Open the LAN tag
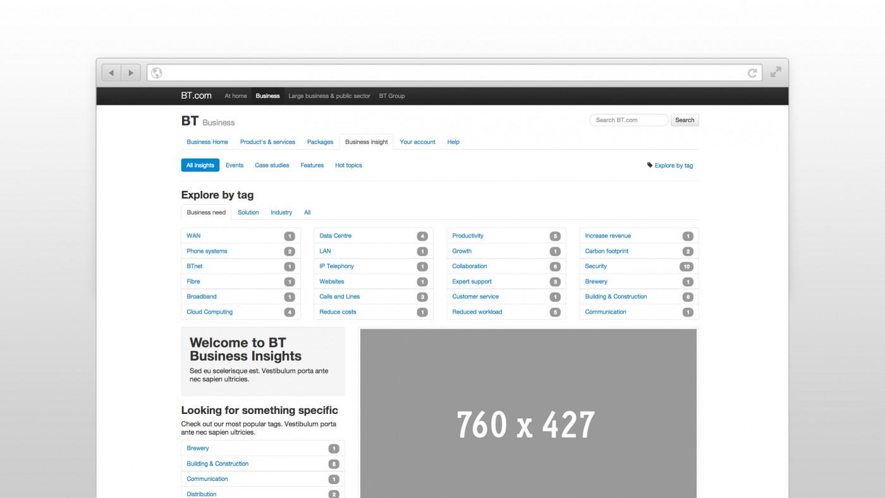Screen dimensions: 885x498 pos(325,251)
